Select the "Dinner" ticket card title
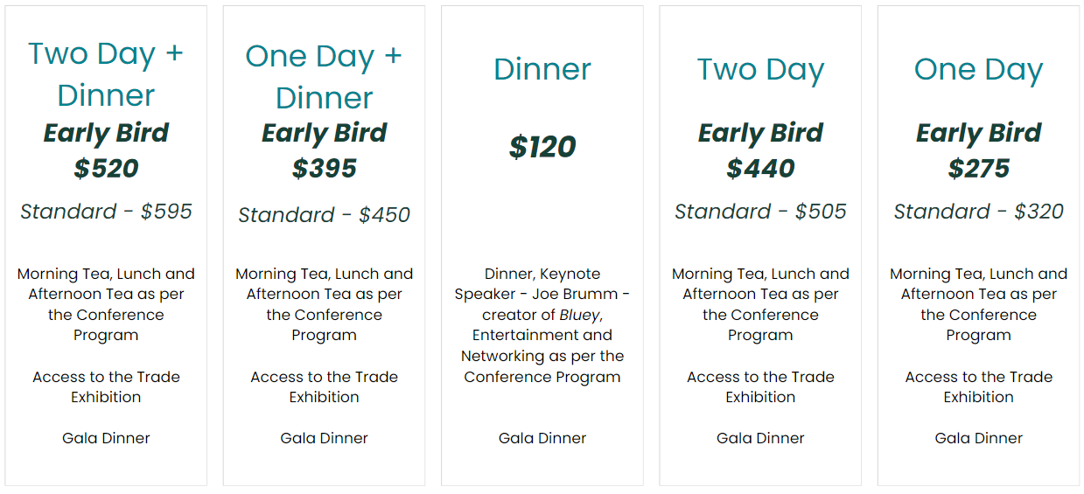 tap(542, 69)
